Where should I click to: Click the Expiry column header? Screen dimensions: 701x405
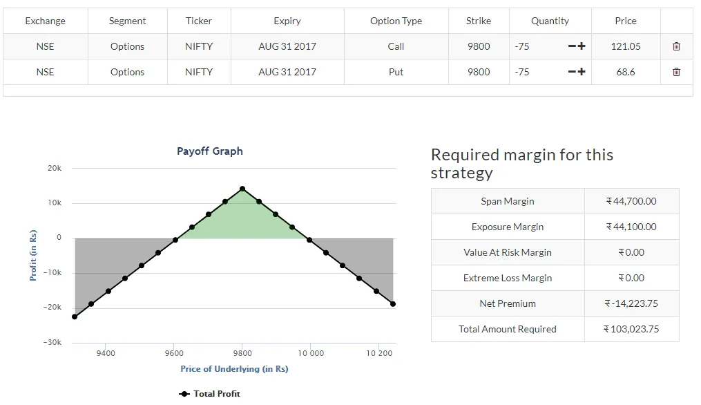(x=287, y=21)
